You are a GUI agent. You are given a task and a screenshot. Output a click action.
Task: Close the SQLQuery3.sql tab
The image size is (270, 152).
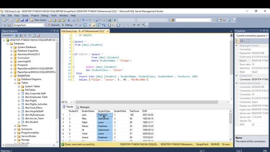(108, 31)
